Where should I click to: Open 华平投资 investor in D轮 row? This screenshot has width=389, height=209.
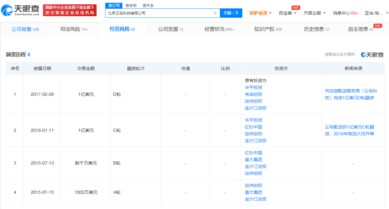pyautogui.click(x=254, y=87)
